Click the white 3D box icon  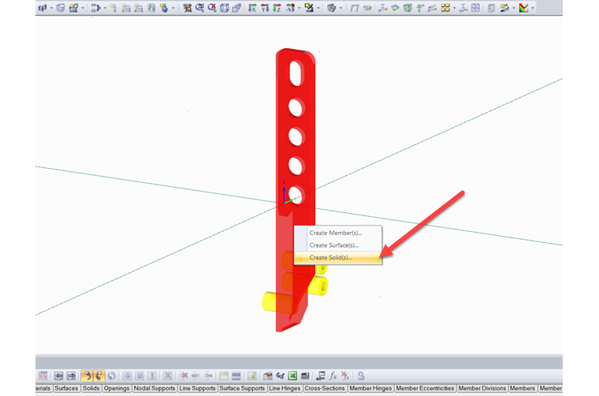click(61, 8)
